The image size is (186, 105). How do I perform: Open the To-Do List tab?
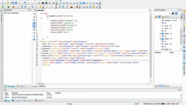[x=28, y=101]
